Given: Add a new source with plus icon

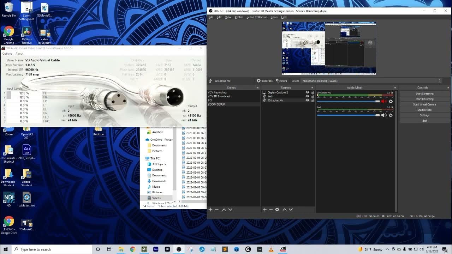Looking at the screenshot, I should (x=265, y=210).
